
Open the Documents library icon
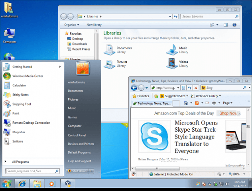point(110,50)
